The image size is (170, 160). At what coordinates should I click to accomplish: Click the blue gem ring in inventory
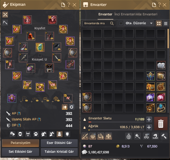161,108
